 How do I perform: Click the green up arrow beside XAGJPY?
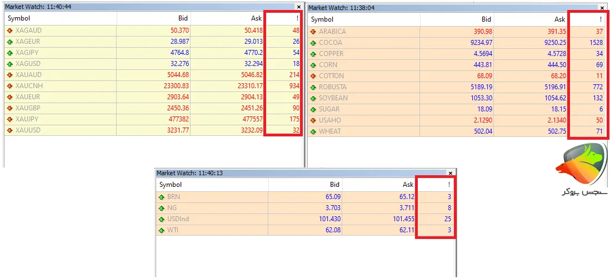pyautogui.click(x=9, y=53)
